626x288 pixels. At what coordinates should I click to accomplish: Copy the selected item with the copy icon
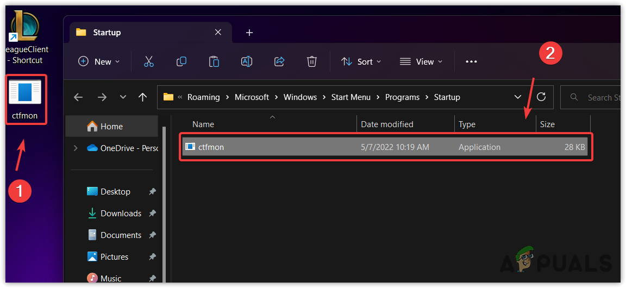point(181,61)
